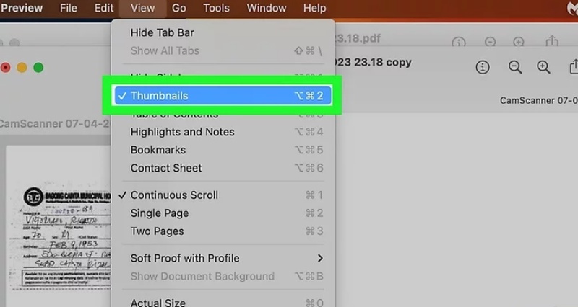Image resolution: width=578 pixels, height=307 pixels.
Task: Toggle the Continuous Scroll option
Action: pyautogui.click(x=173, y=195)
